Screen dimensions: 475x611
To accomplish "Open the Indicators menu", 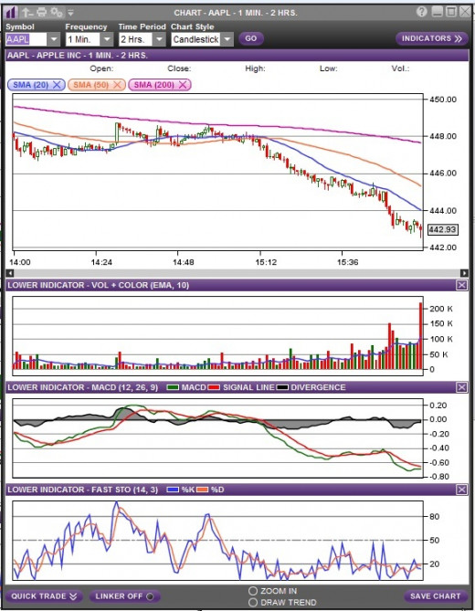I will click(x=431, y=38).
